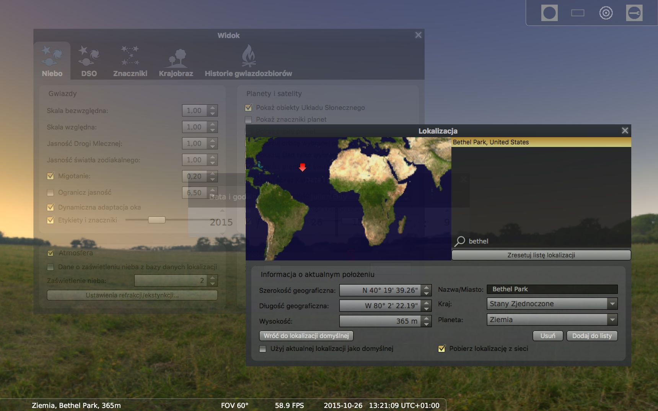Screen dimensions: 658x411
Task: Increase Skala bezwzględna value
Action: point(213,108)
